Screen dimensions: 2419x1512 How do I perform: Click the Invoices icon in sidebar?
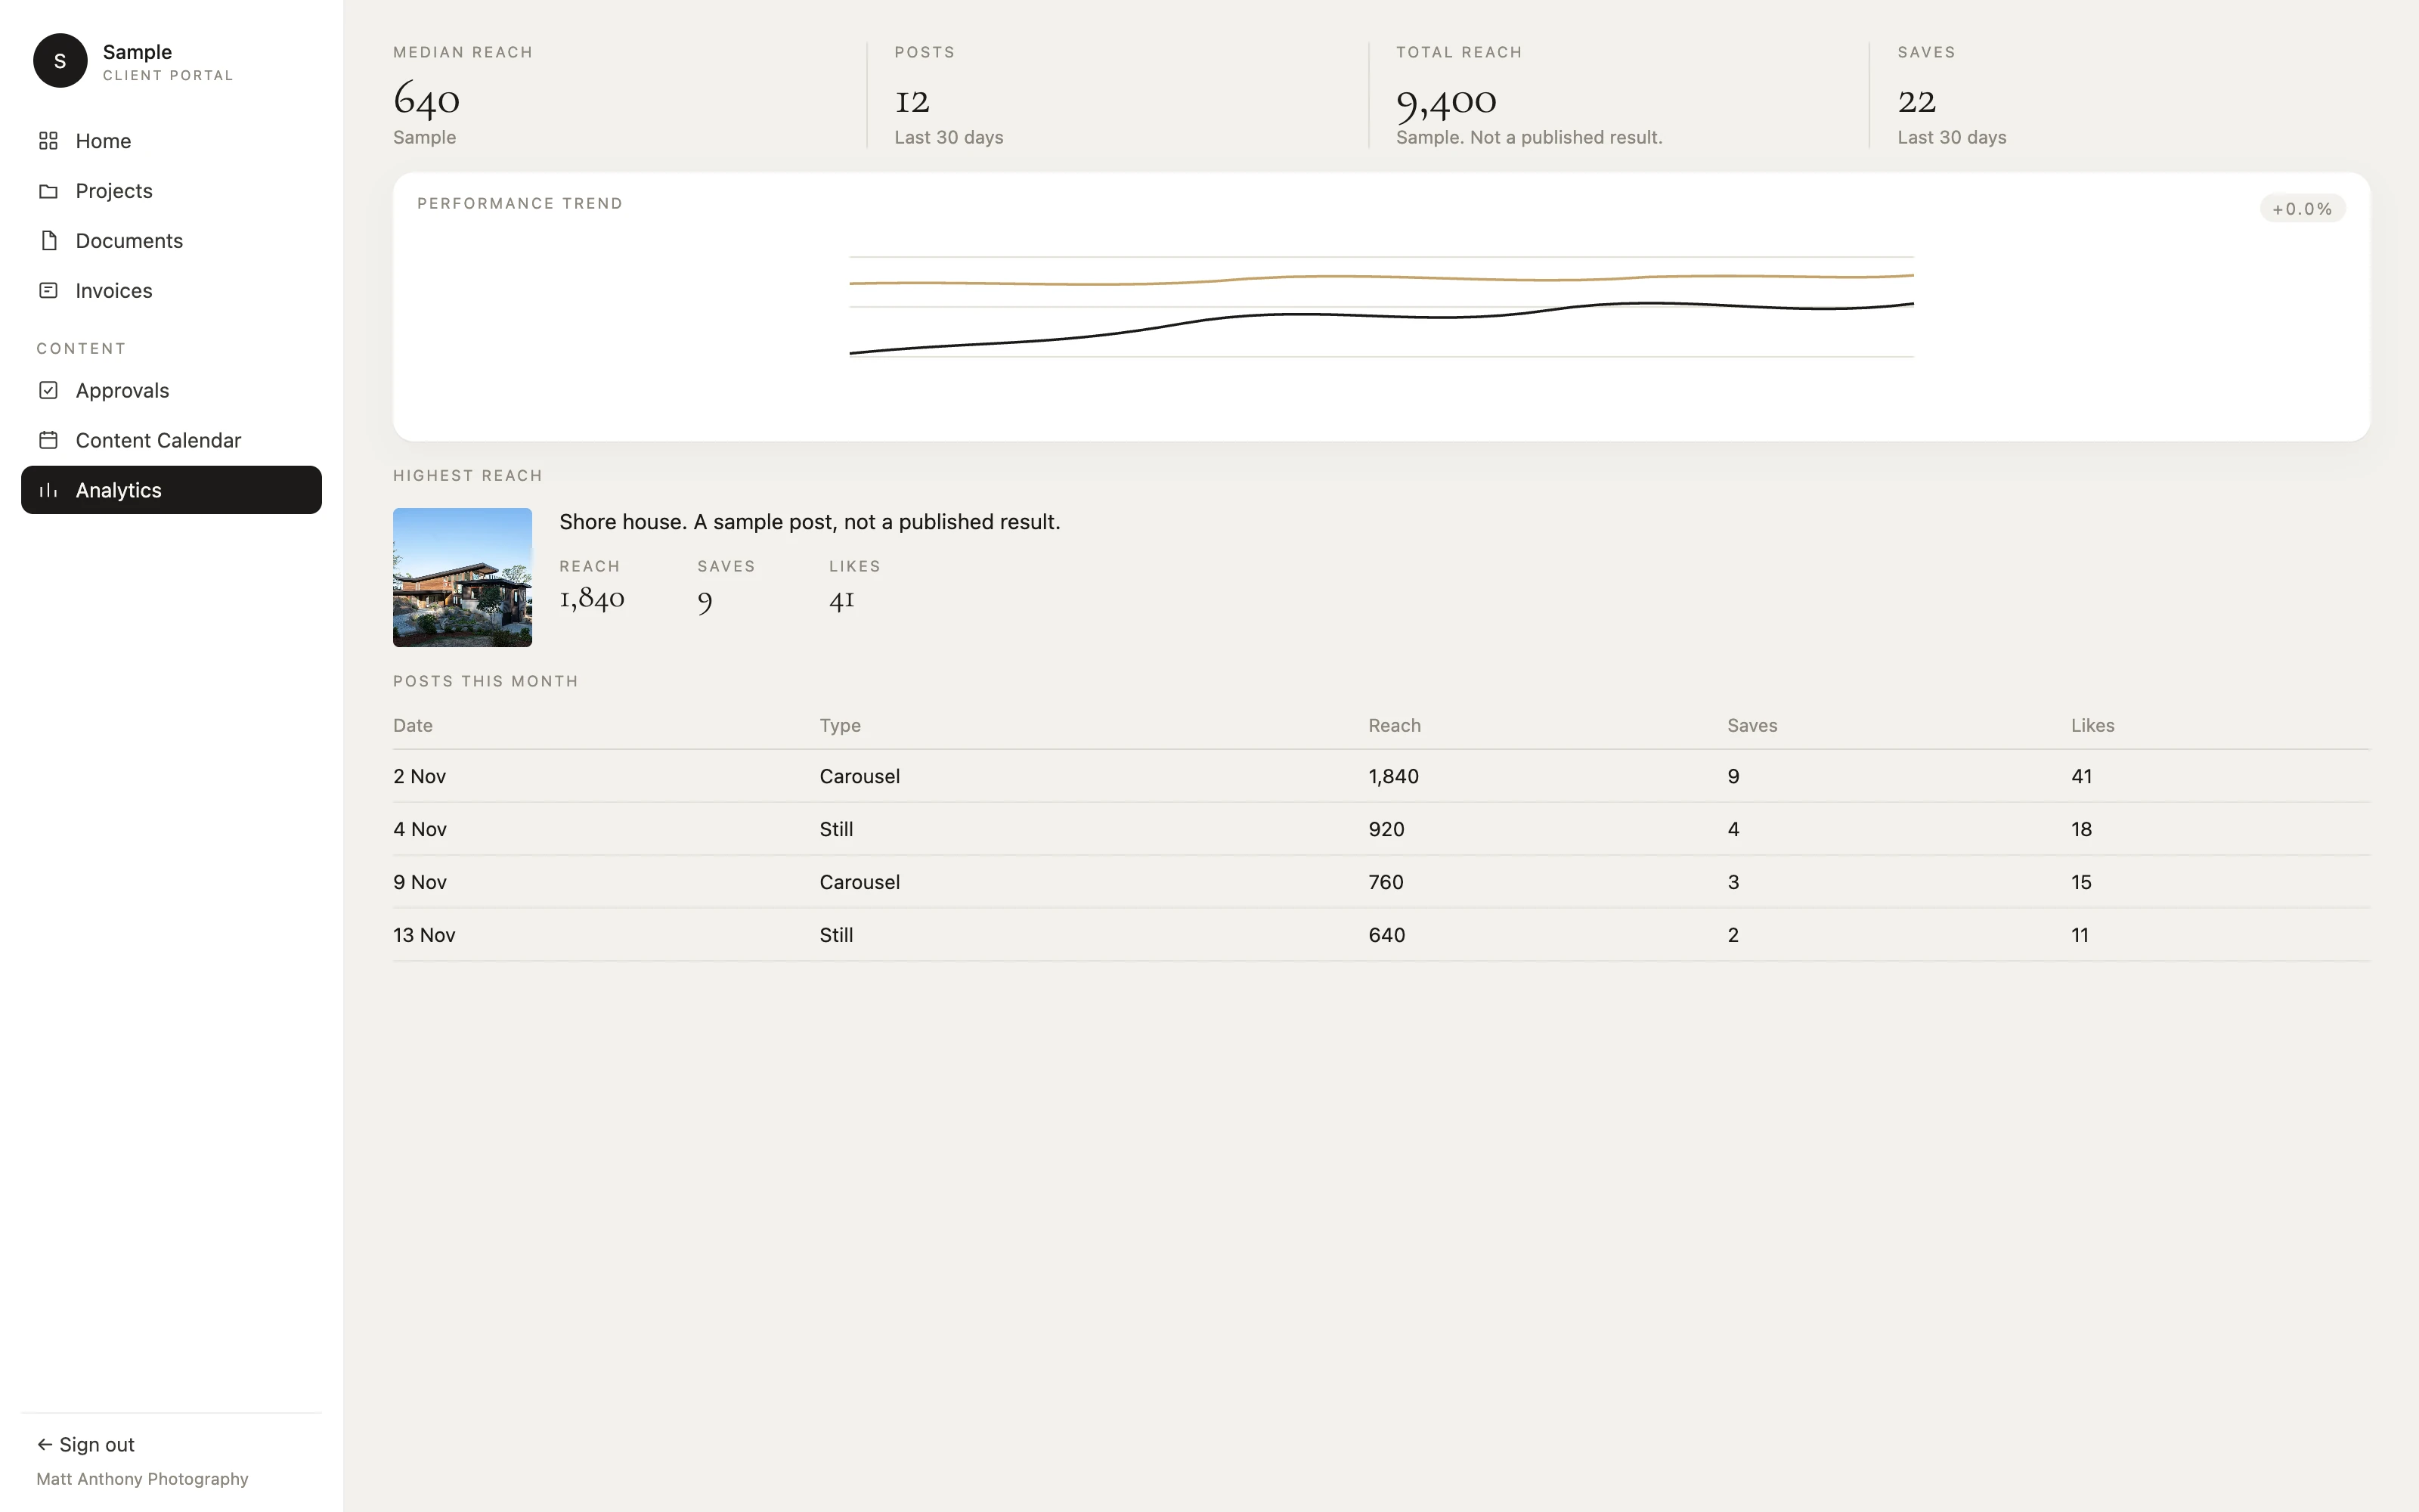pos(48,291)
